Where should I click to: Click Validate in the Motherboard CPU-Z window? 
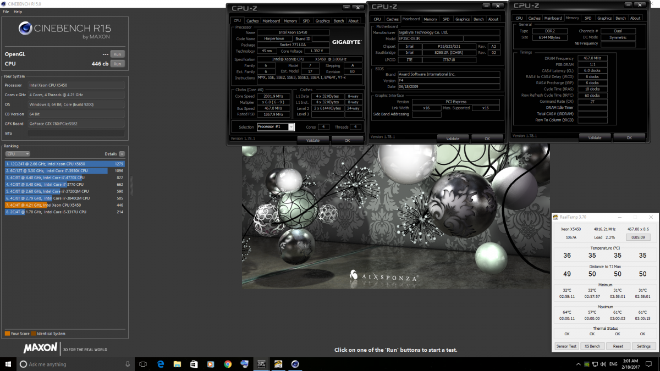coord(453,139)
